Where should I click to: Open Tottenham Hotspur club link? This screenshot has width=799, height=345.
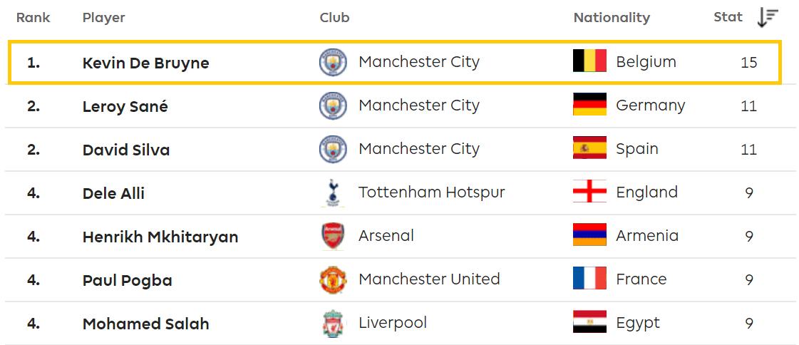[431, 192]
